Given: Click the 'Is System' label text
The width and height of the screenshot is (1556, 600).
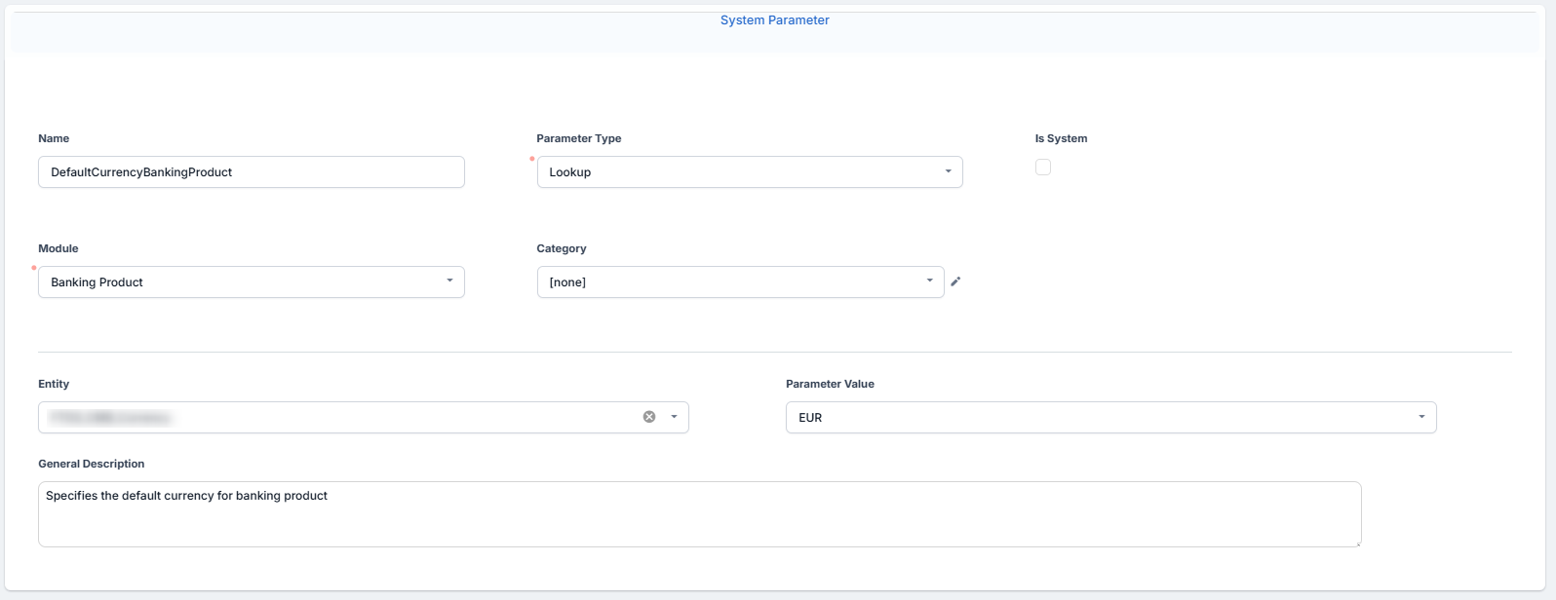Looking at the screenshot, I should (x=1061, y=138).
